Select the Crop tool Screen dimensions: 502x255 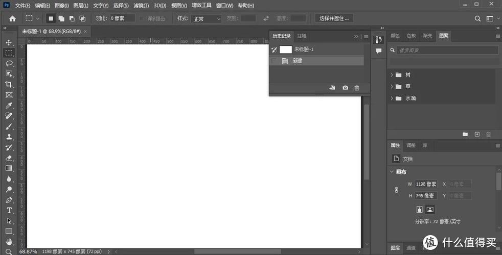pyautogui.click(x=9, y=84)
